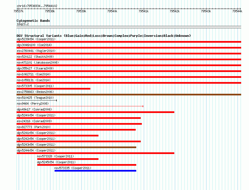Click the dgv5241n54 (Cooper2011) label
This screenshot has width=249, height=190.
click(36, 133)
